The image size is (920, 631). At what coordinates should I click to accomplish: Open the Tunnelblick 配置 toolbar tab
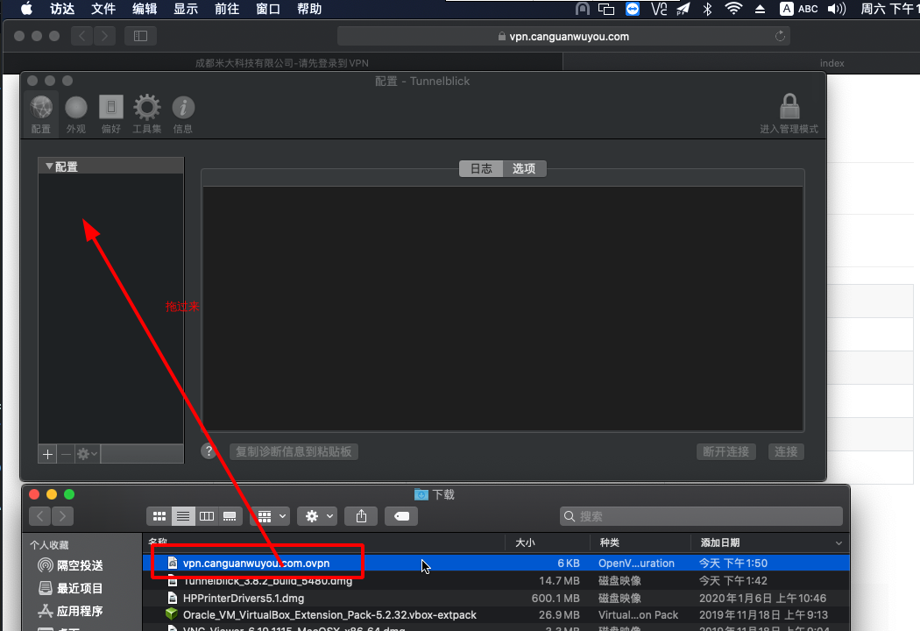(41, 115)
